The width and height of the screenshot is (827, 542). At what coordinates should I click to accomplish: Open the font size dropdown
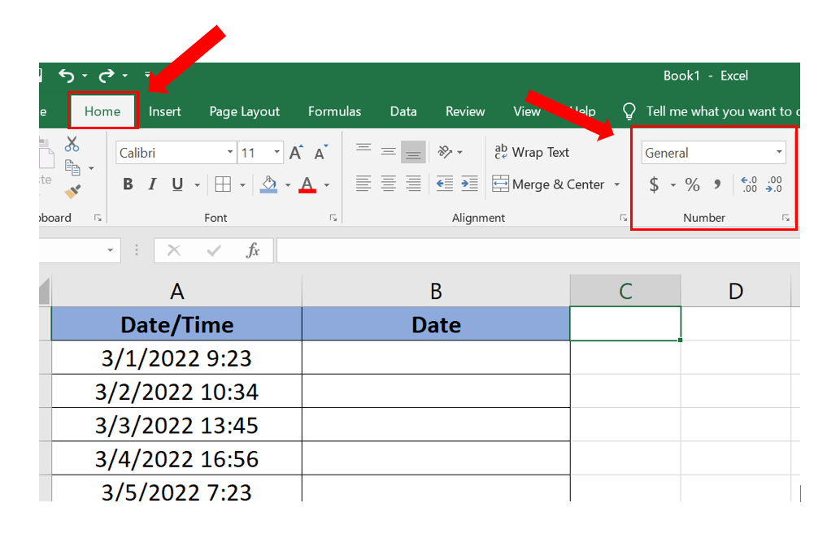[x=275, y=152]
